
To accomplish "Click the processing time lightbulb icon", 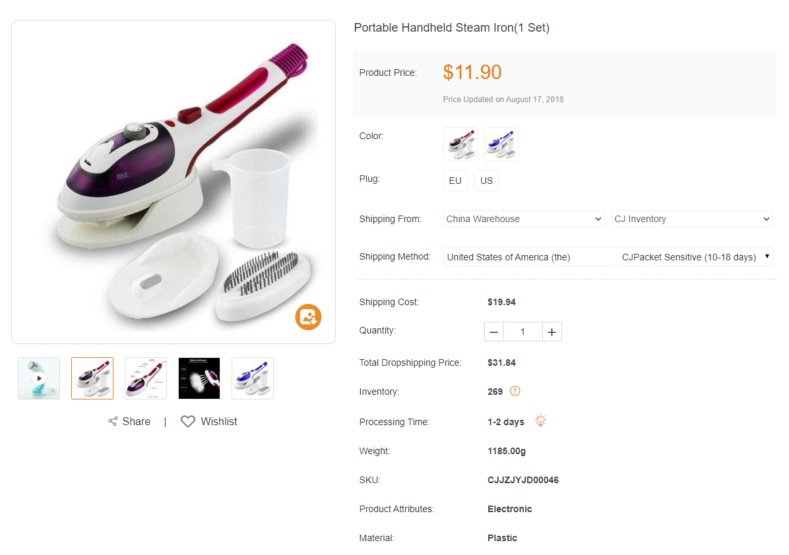I will [541, 421].
